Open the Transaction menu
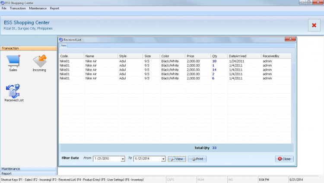 (18, 9)
